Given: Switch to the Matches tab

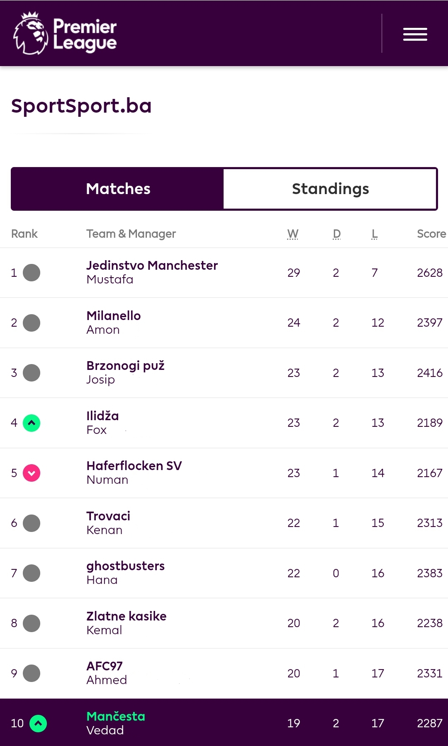Looking at the screenshot, I should (x=118, y=189).
